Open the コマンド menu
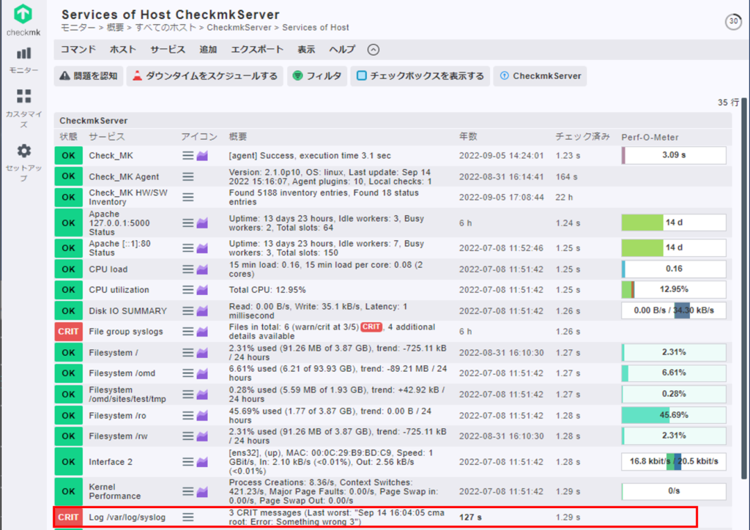This screenshot has height=530, width=750. point(78,50)
